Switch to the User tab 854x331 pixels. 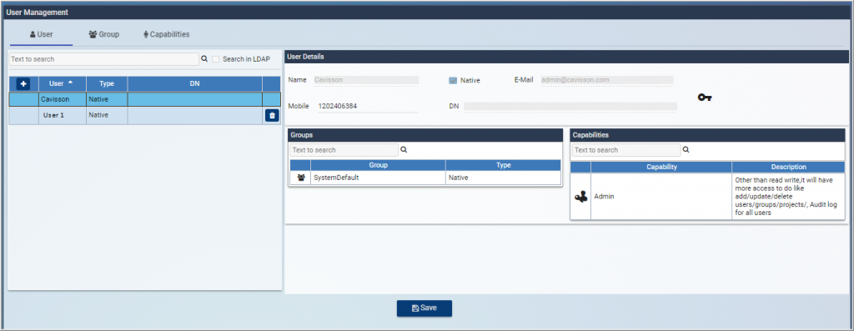coord(42,34)
